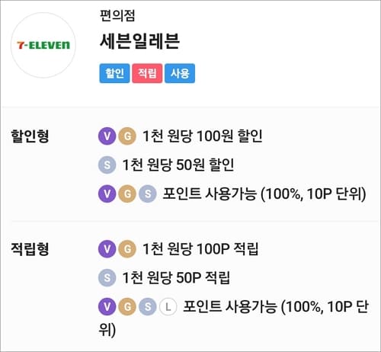Click the gold G badge in 적립형 포인트 사용가능 row
381x352 pixels.
tap(127, 307)
